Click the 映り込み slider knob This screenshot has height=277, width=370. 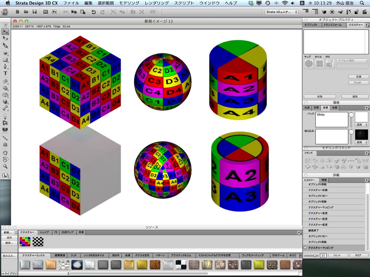[351, 132]
